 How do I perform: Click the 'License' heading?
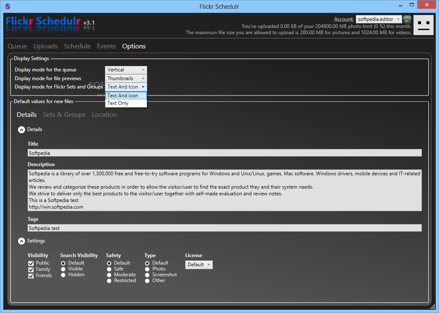194,255
